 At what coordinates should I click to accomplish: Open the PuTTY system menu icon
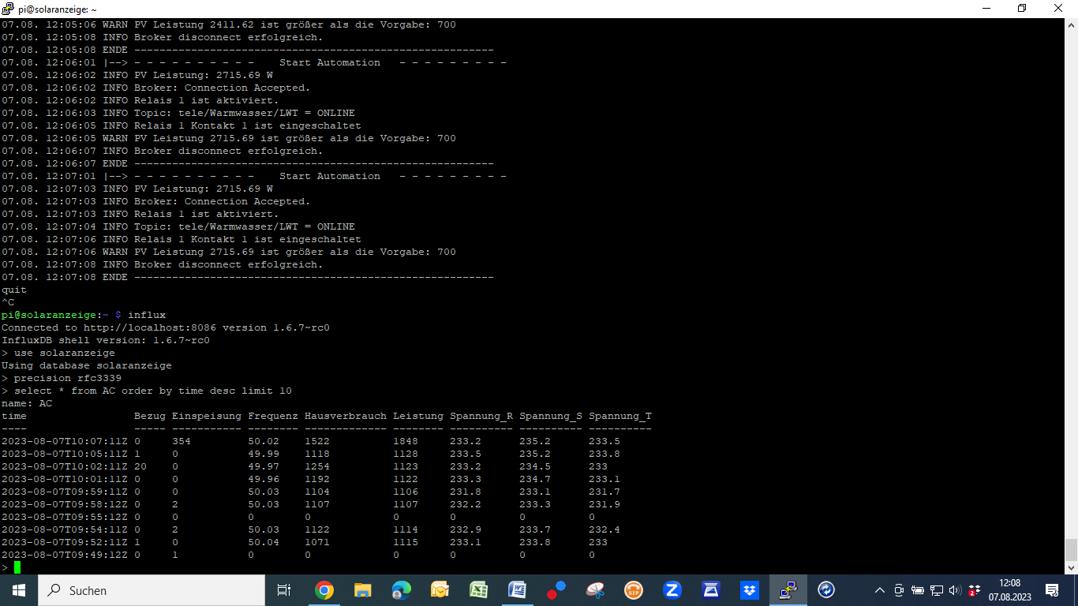click(x=9, y=9)
